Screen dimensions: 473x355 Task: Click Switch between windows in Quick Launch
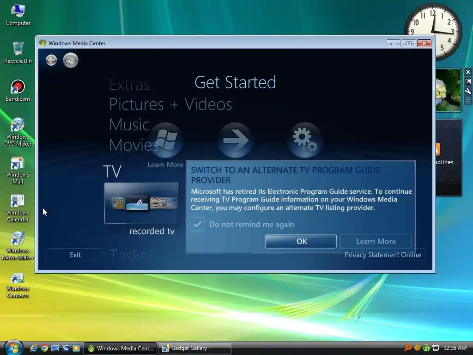66,348
